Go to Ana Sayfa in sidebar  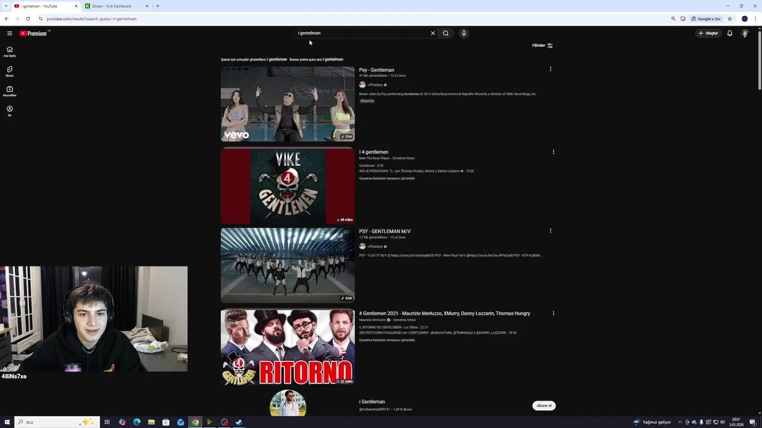tap(10, 52)
